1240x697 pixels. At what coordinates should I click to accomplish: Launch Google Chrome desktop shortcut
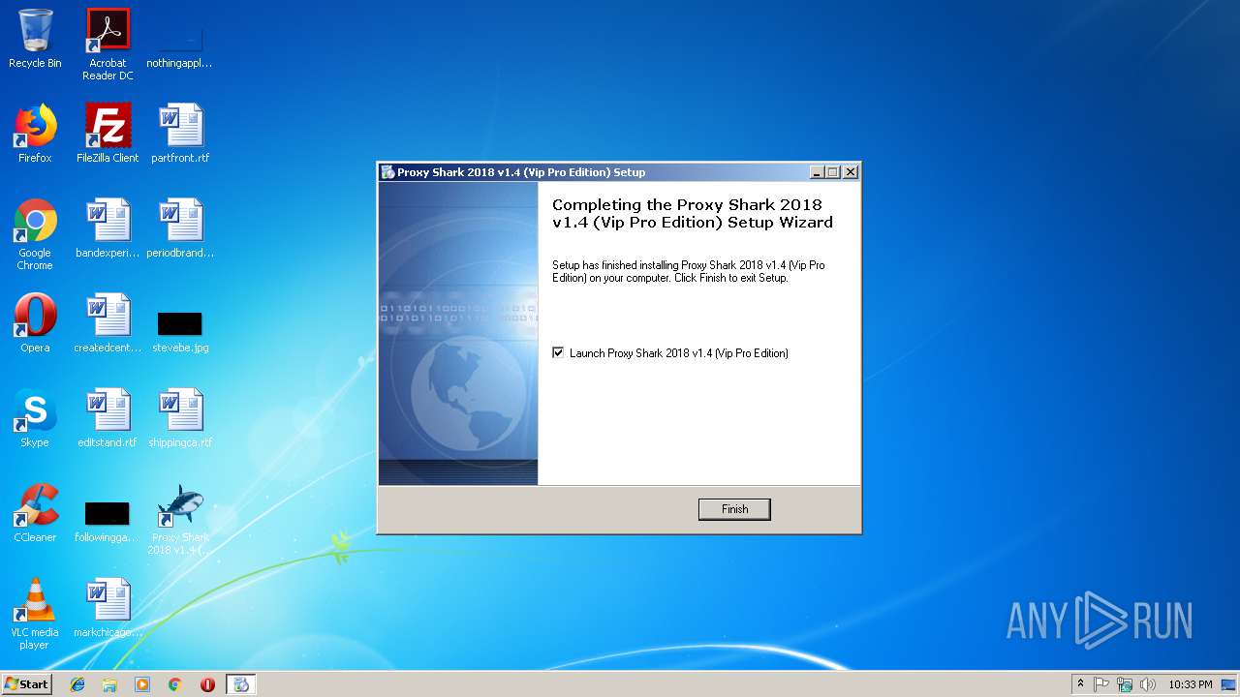35,234
